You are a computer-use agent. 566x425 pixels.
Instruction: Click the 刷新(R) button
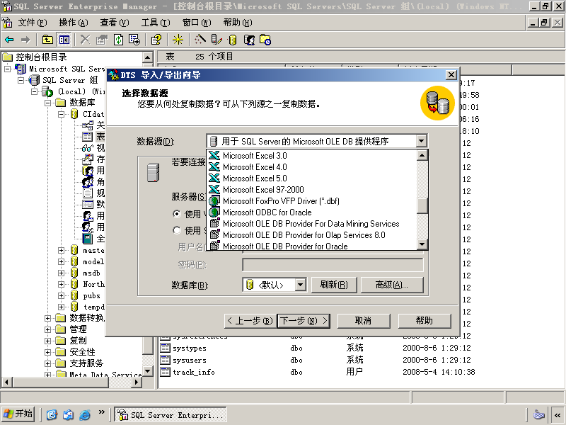pyautogui.click(x=334, y=285)
